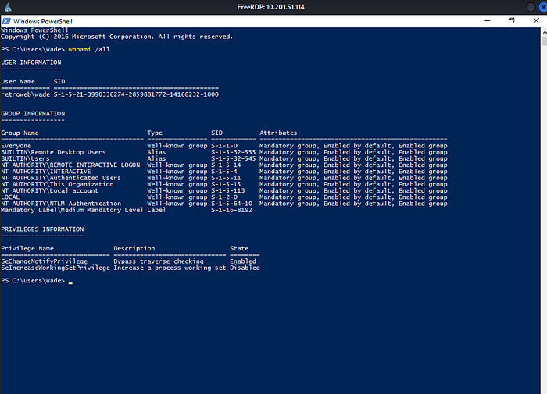Click the 'FreeRDP: 10.201.51.114' title text
Viewport: 547px width, 394px height.
[270, 7]
